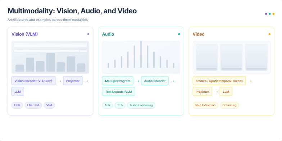Click the Text Decoder/LLM box

119,91
